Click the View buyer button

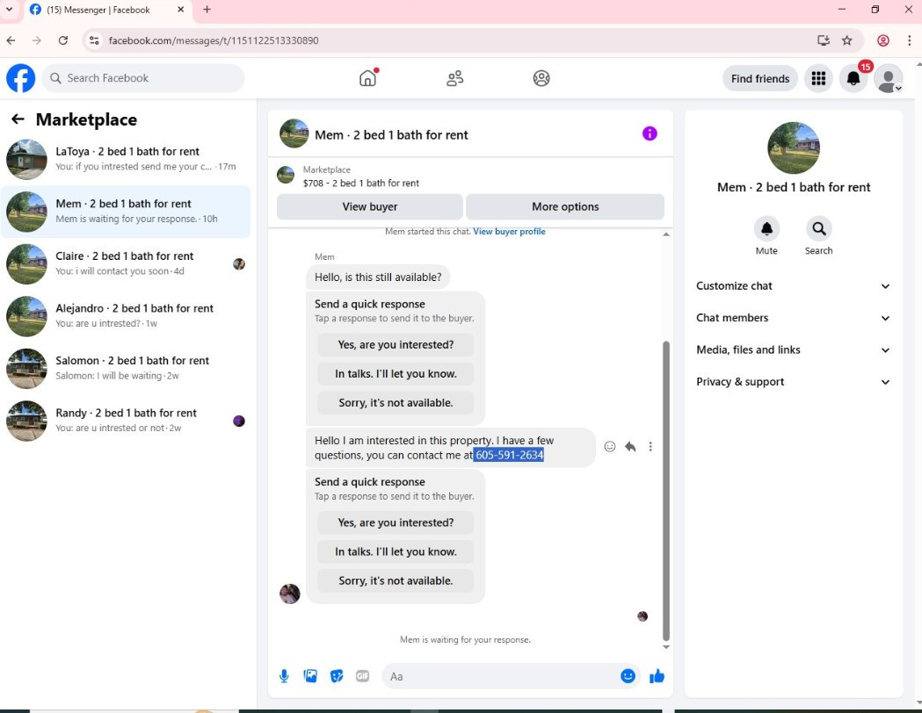pos(370,206)
